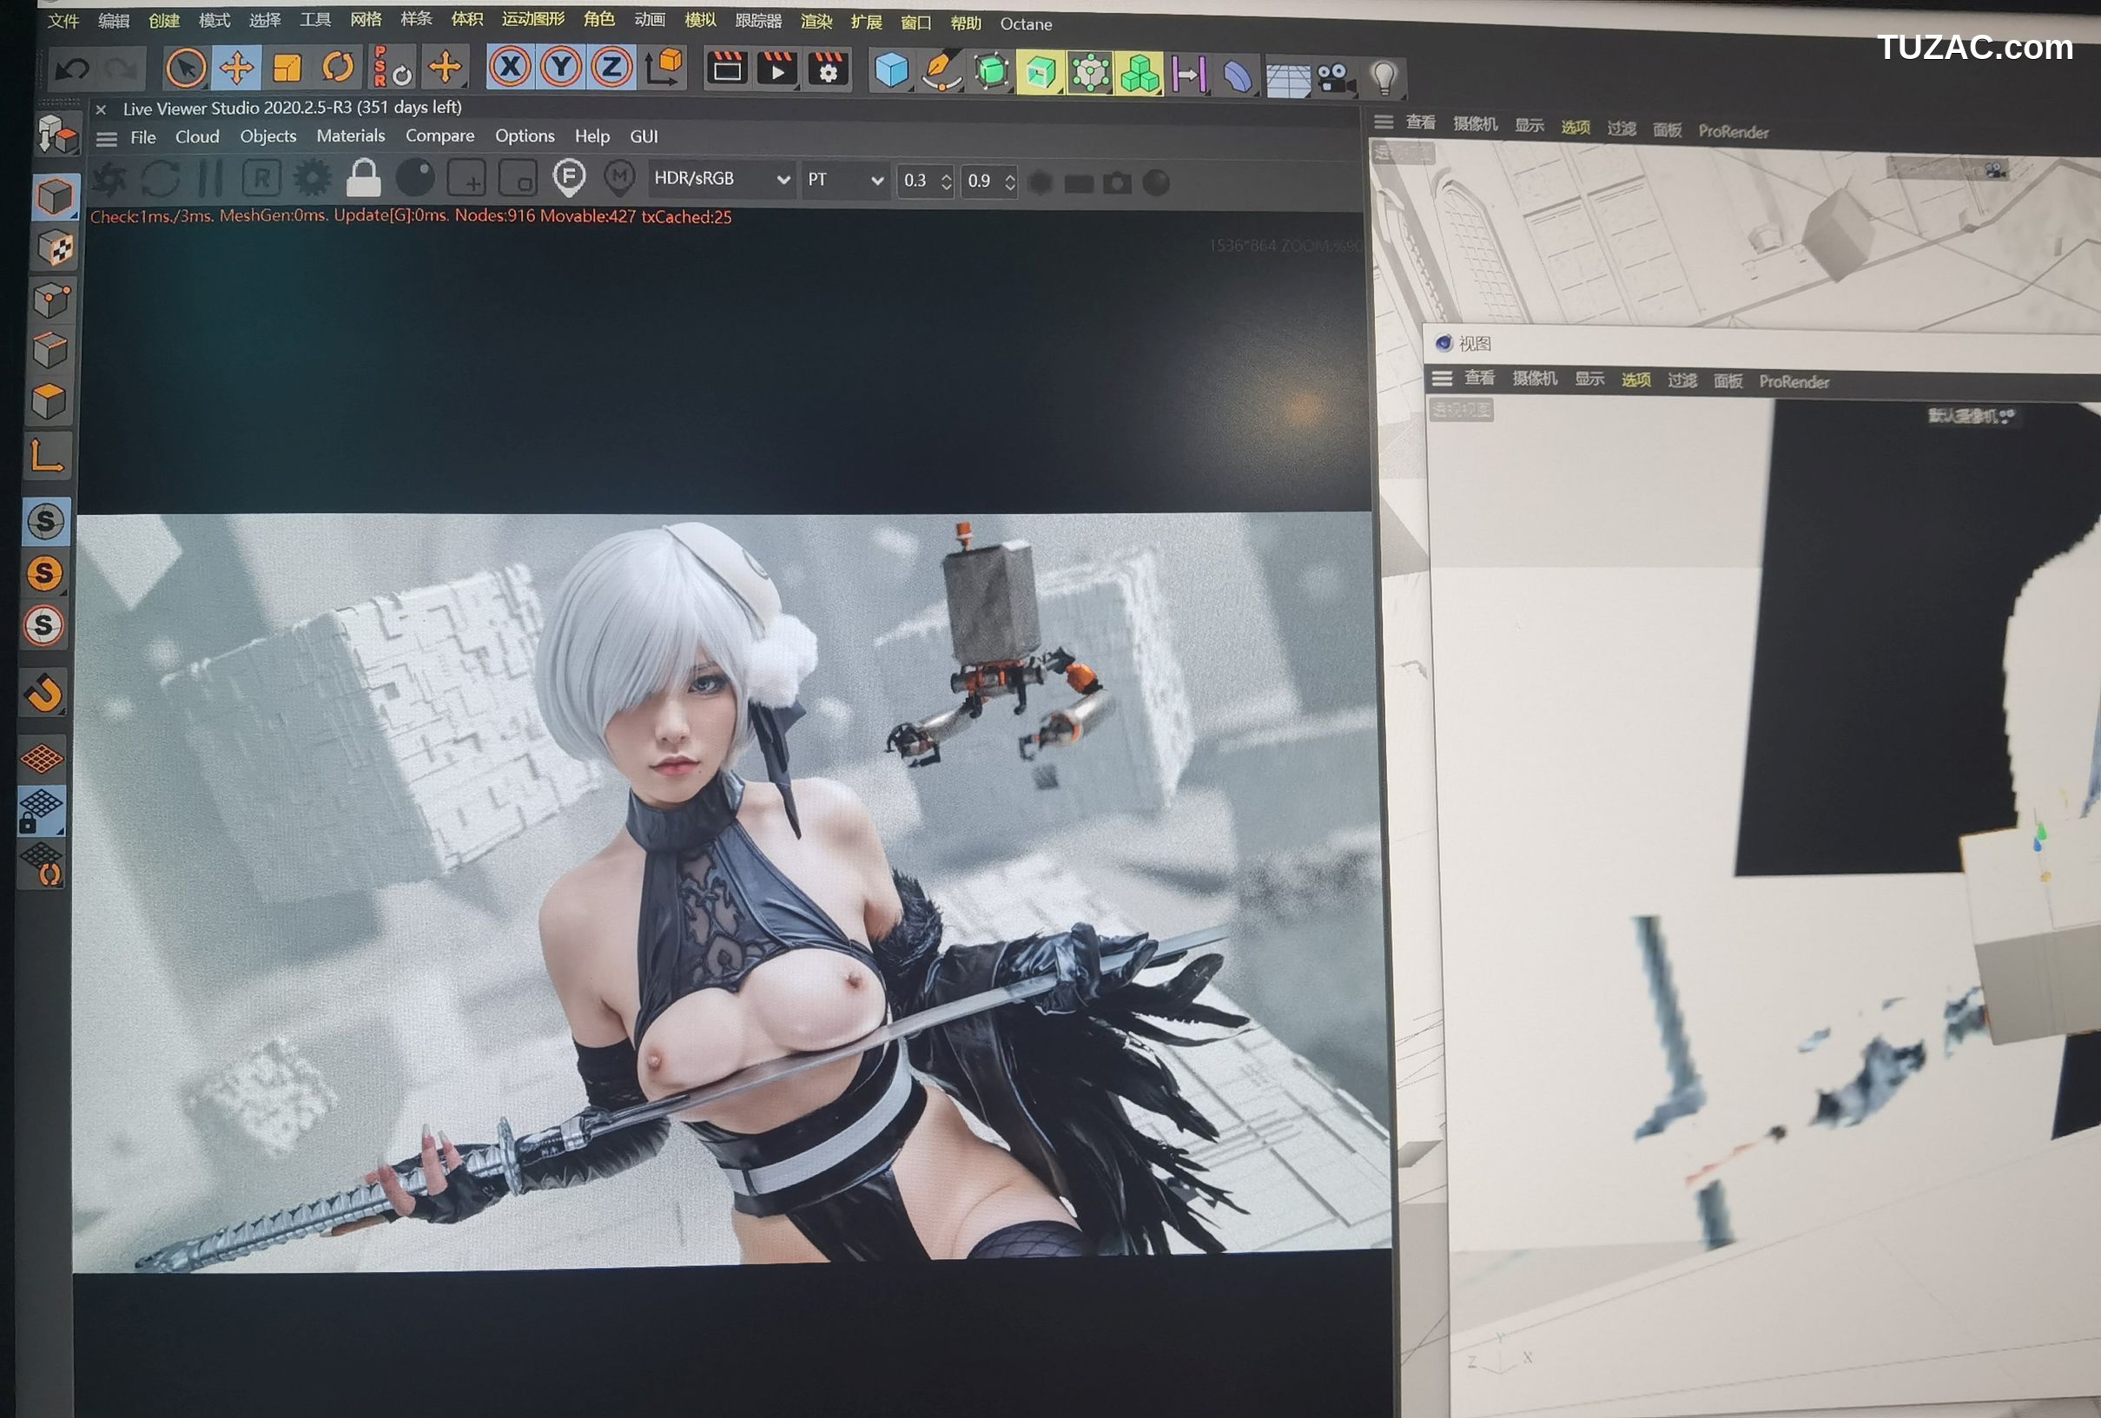Toggle Live Viewer lock resolution padlock
This screenshot has width=2101, height=1418.
(363, 178)
